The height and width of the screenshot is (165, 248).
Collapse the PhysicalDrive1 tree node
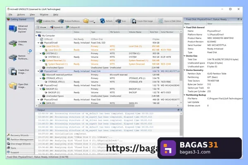[x=38, y=71]
